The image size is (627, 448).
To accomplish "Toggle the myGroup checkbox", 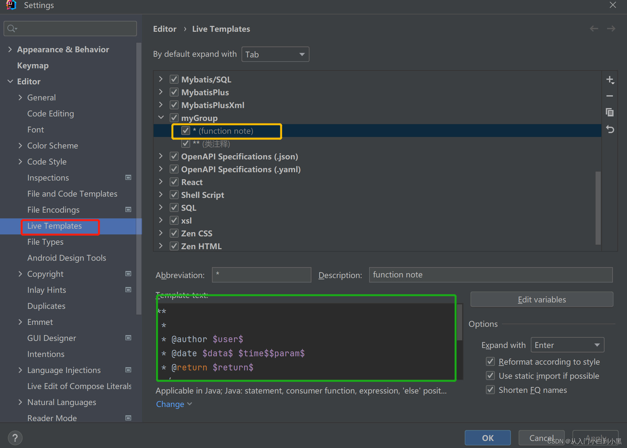I will [174, 118].
